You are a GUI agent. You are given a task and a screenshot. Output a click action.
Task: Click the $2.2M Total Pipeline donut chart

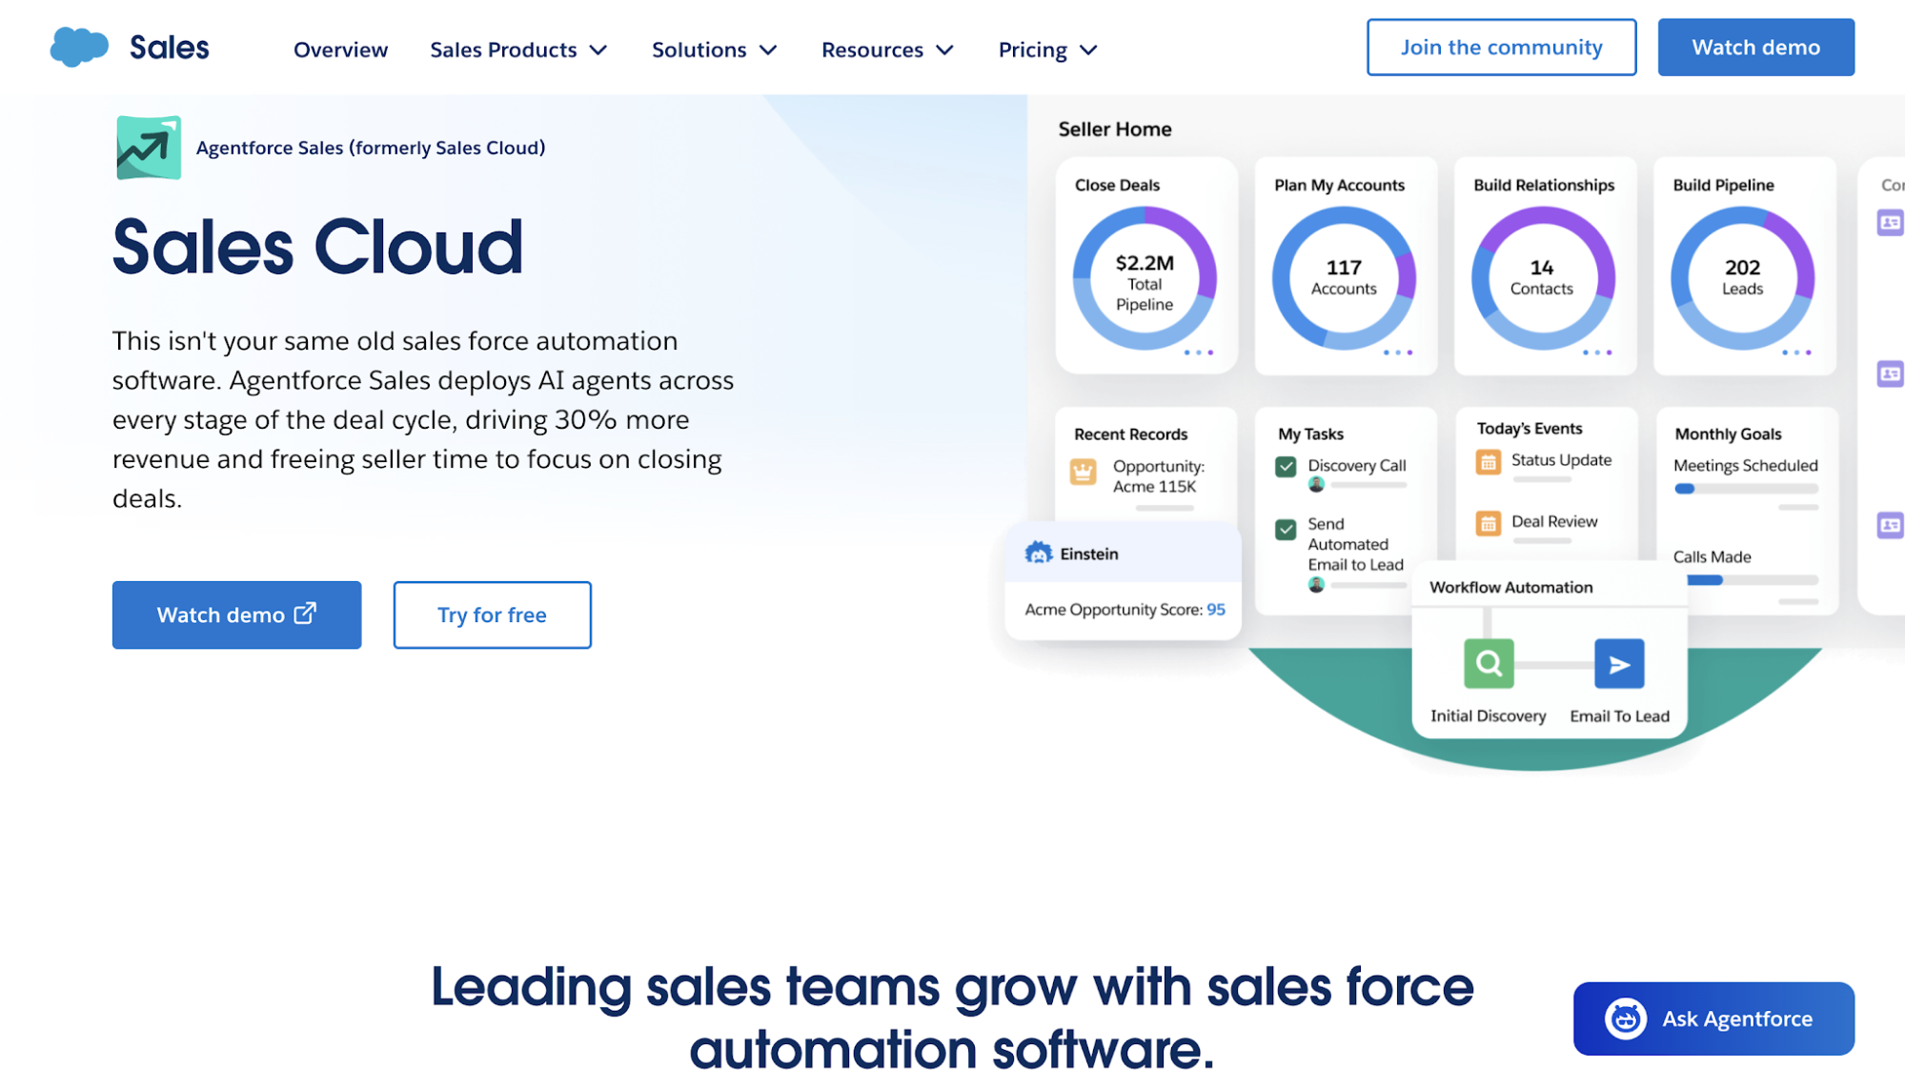(x=1145, y=278)
